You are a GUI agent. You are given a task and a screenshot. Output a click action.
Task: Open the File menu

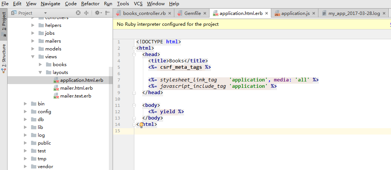tap(5, 4)
